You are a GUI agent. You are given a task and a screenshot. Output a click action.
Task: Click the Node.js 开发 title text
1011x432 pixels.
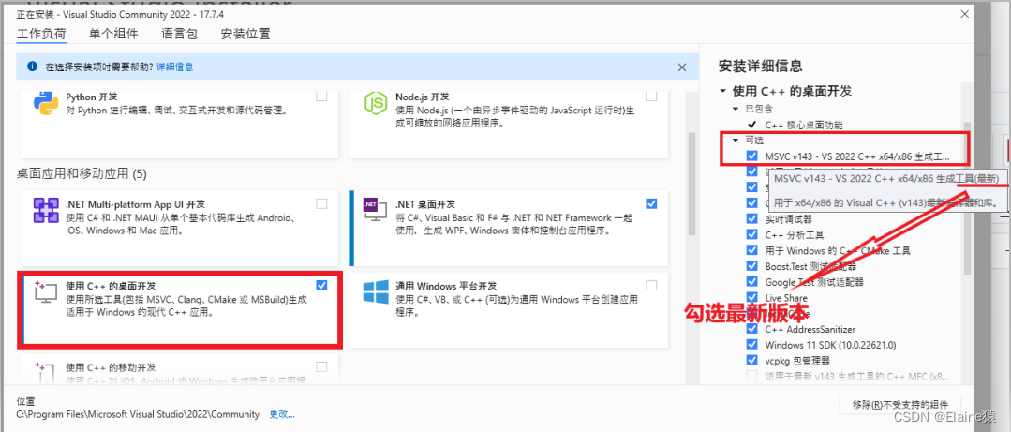(x=422, y=97)
